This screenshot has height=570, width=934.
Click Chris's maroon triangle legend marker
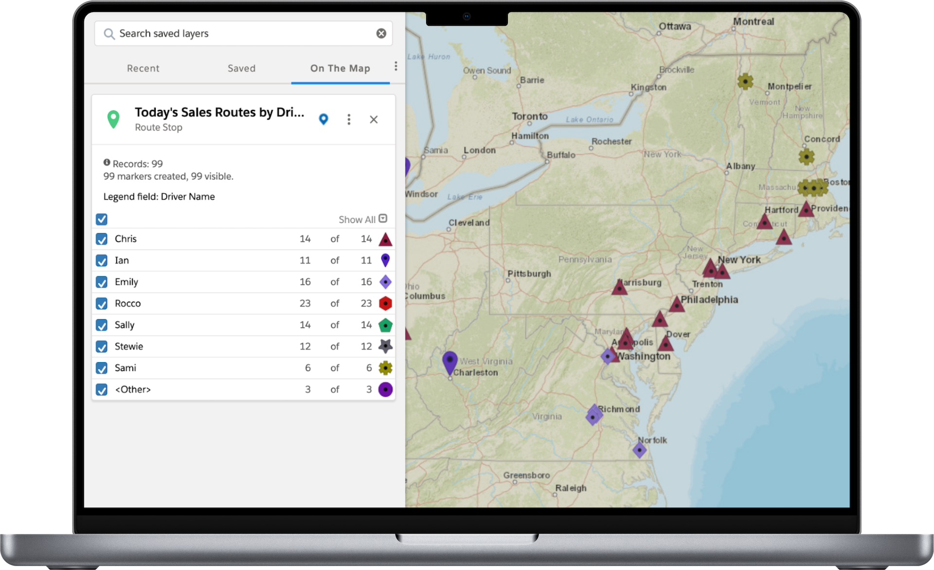coord(385,239)
